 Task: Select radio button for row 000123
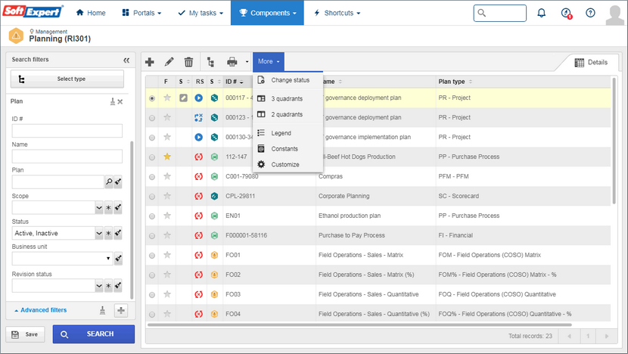[x=152, y=118]
